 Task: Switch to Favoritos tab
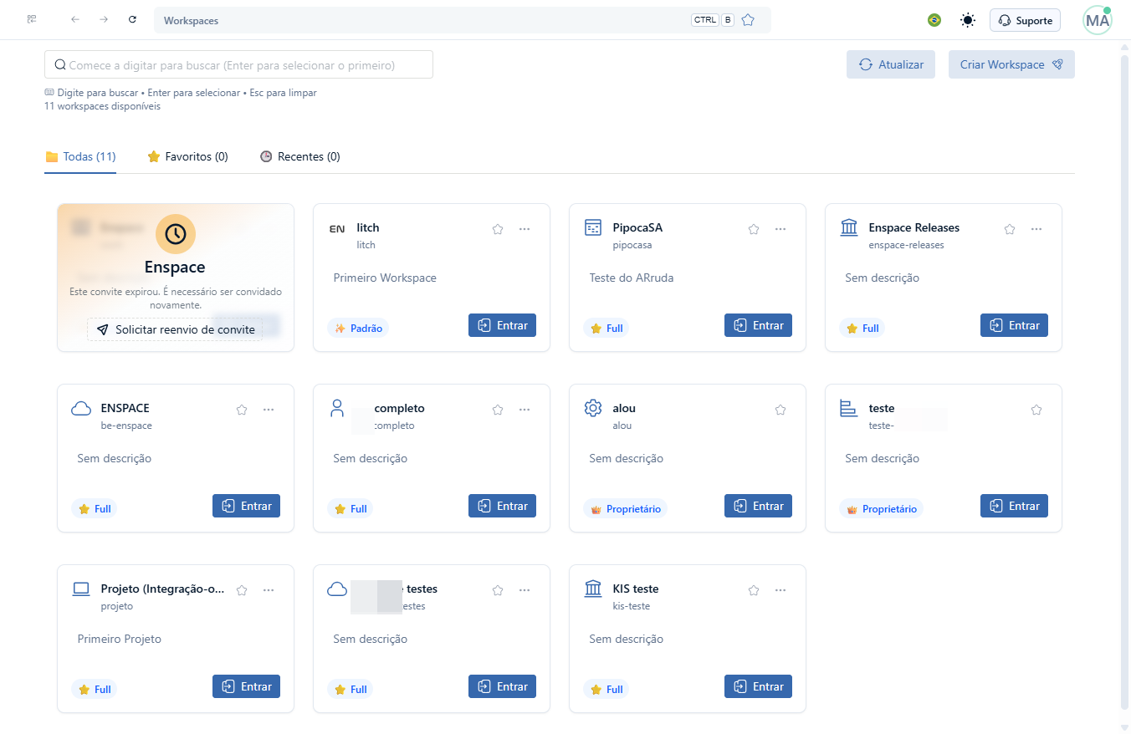(x=187, y=156)
